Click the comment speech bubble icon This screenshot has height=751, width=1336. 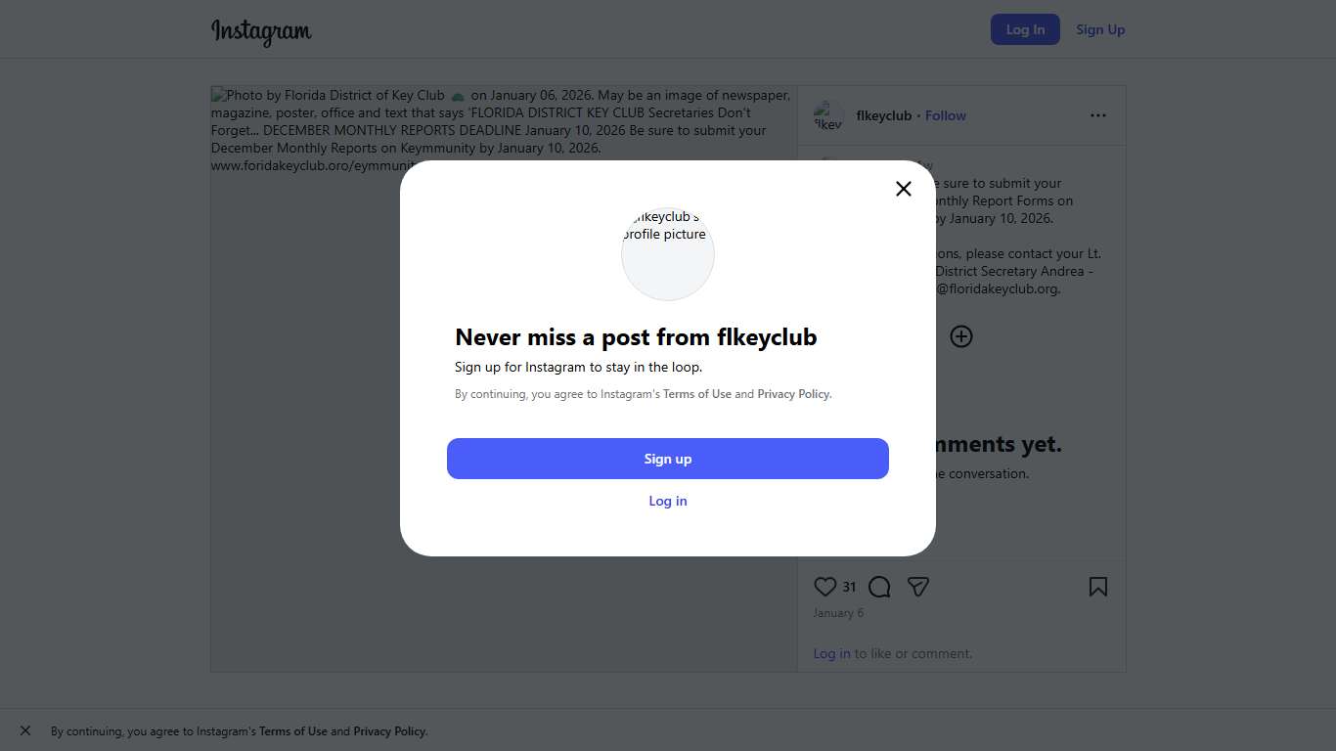pos(879,587)
